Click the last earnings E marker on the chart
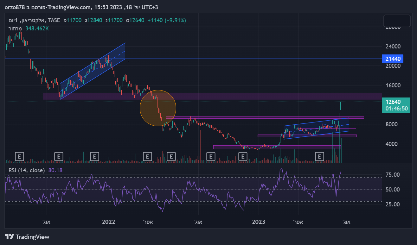Viewport: 417px width, 245px height. [x=320, y=156]
